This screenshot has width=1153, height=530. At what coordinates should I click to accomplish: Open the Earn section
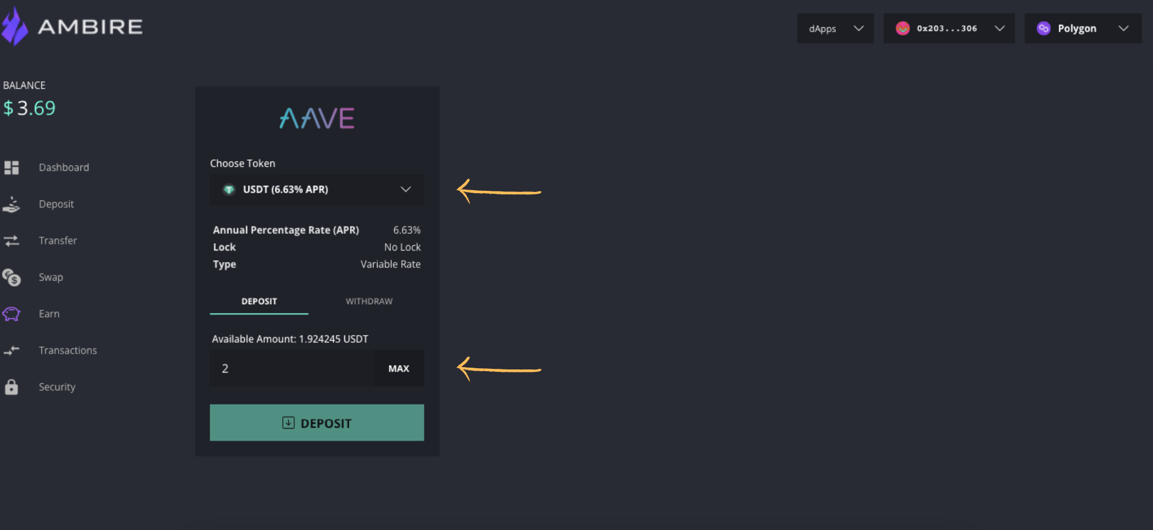(49, 314)
